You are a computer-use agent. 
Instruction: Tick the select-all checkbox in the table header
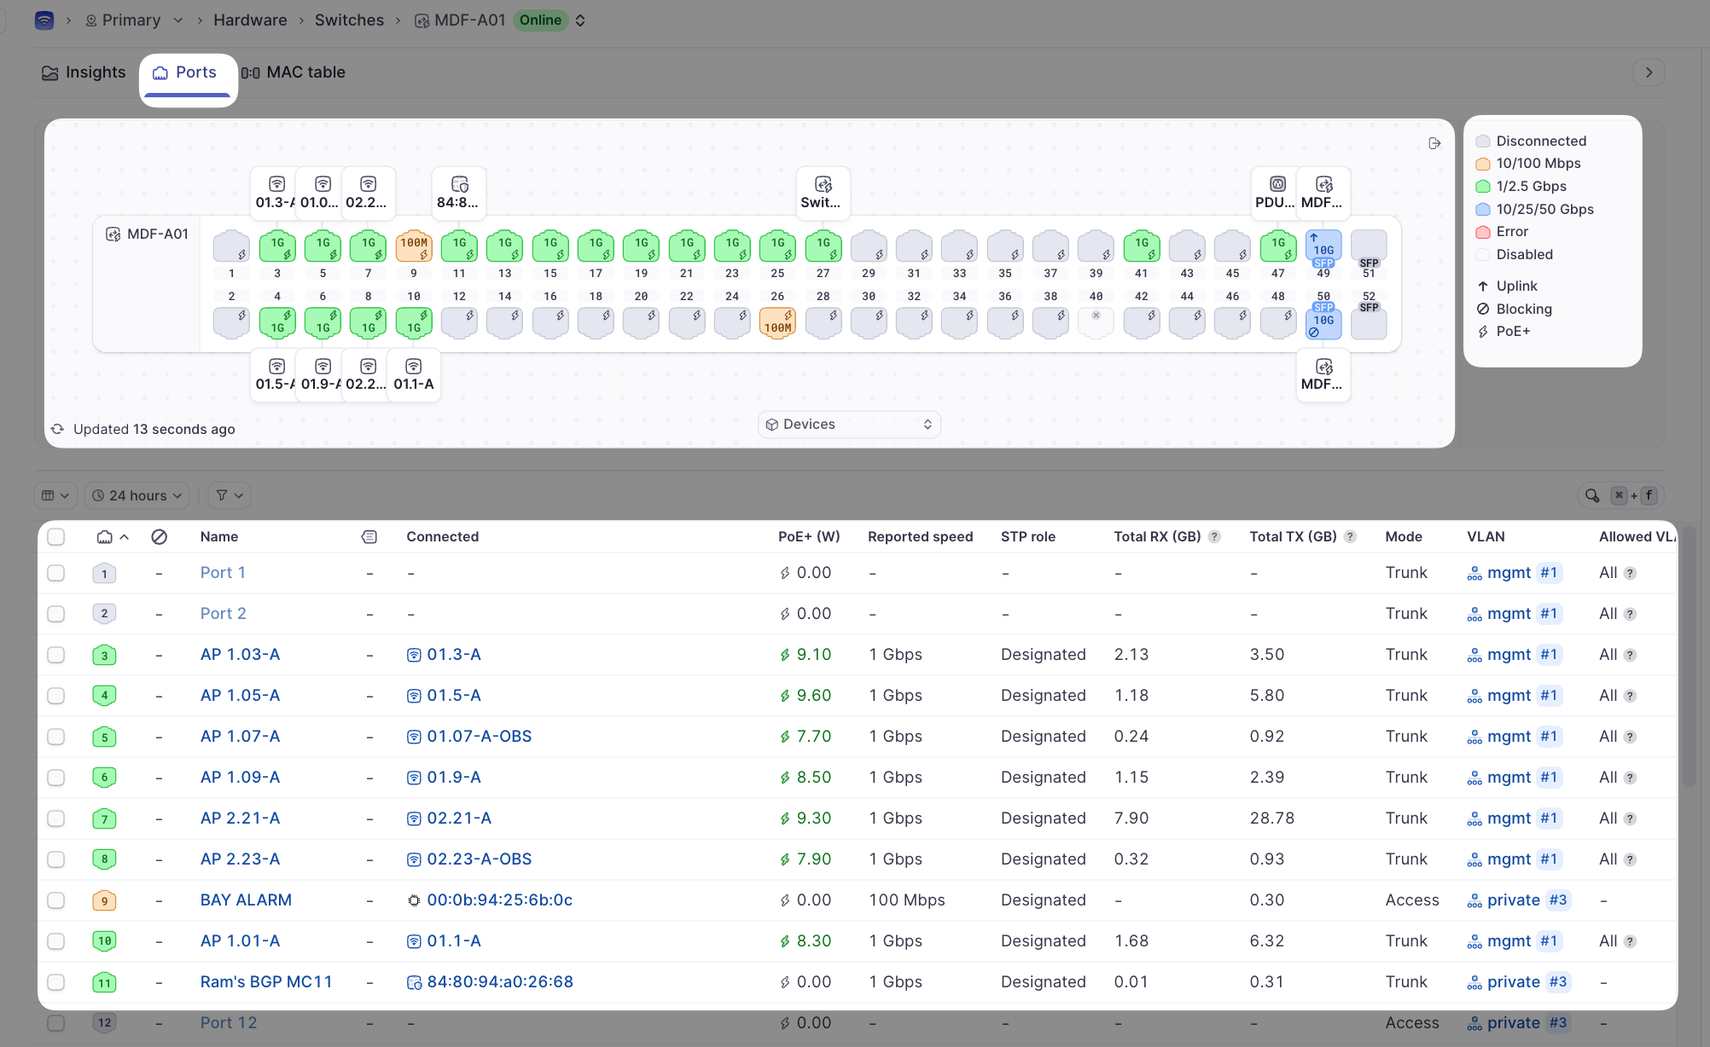[x=56, y=536]
